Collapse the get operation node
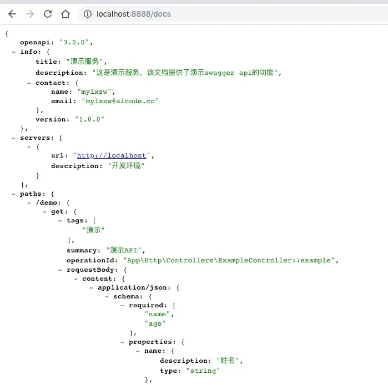This screenshot has width=388, height=385. pos(44,212)
